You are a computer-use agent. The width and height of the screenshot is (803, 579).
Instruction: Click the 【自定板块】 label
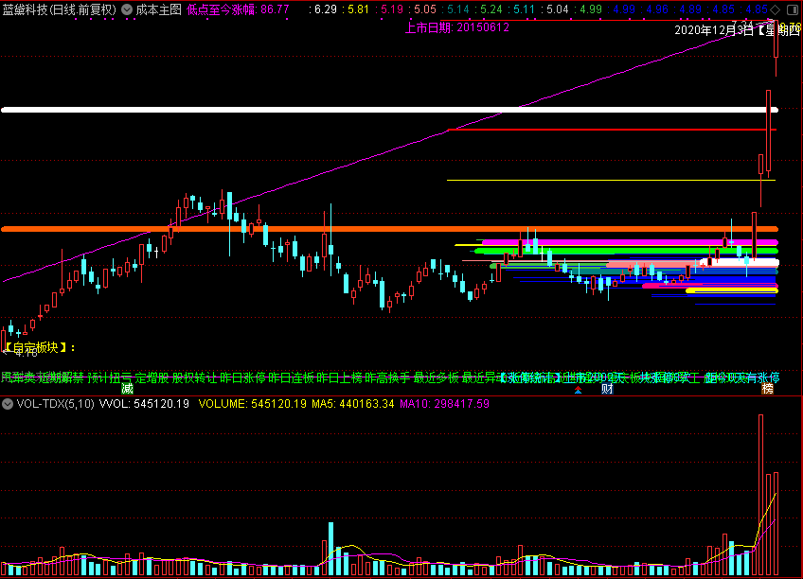37,348
